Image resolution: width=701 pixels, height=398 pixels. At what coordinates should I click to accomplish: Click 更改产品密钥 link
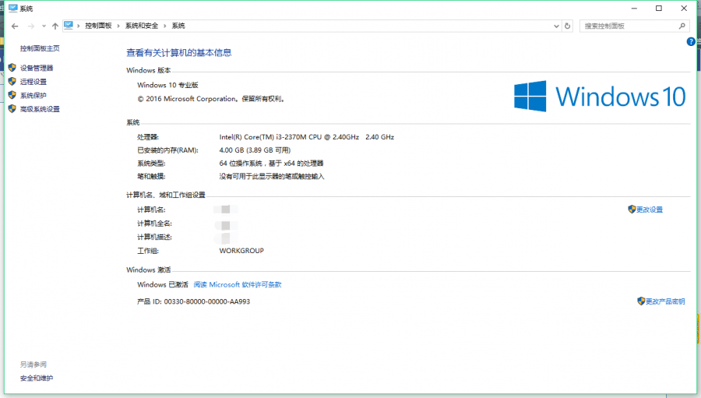(x=665, y=301)
